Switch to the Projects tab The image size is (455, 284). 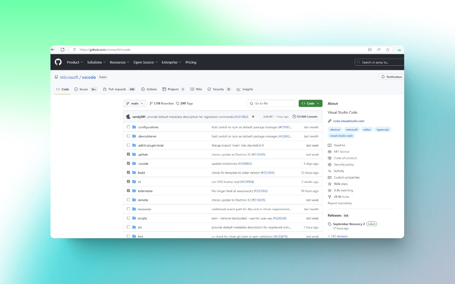click(x=173, y=89)
